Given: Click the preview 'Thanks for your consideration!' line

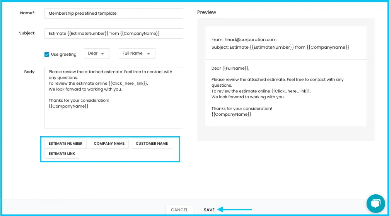Looking at the screenshot, I should click(242, 108).
